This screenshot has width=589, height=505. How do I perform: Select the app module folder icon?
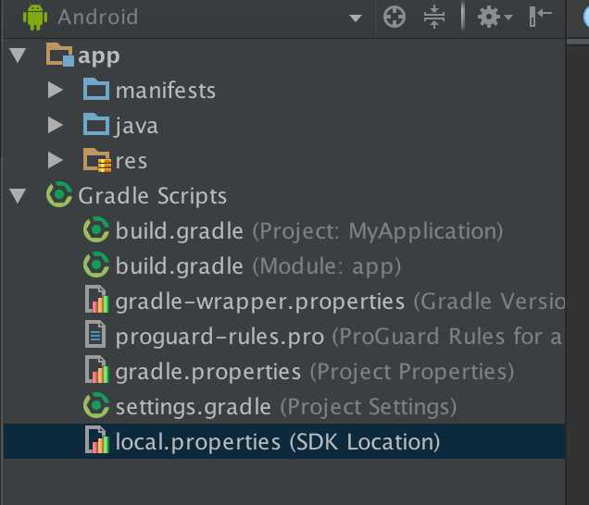[x=59, y=55]
